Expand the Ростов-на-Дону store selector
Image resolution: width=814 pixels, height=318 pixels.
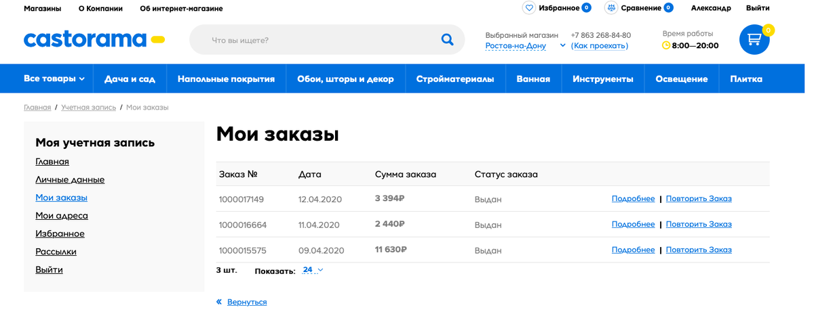tap(526, 46)
